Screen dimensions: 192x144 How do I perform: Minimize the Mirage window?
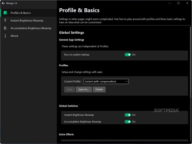170,3
